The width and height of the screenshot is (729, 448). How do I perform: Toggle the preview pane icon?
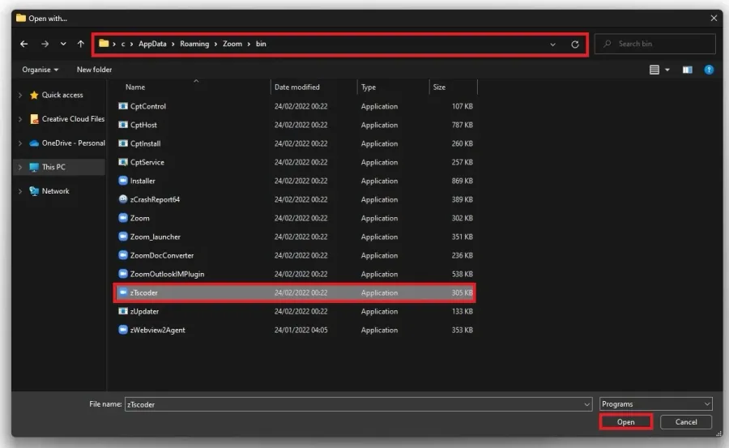pyautogui.click(x=687, y=70)
